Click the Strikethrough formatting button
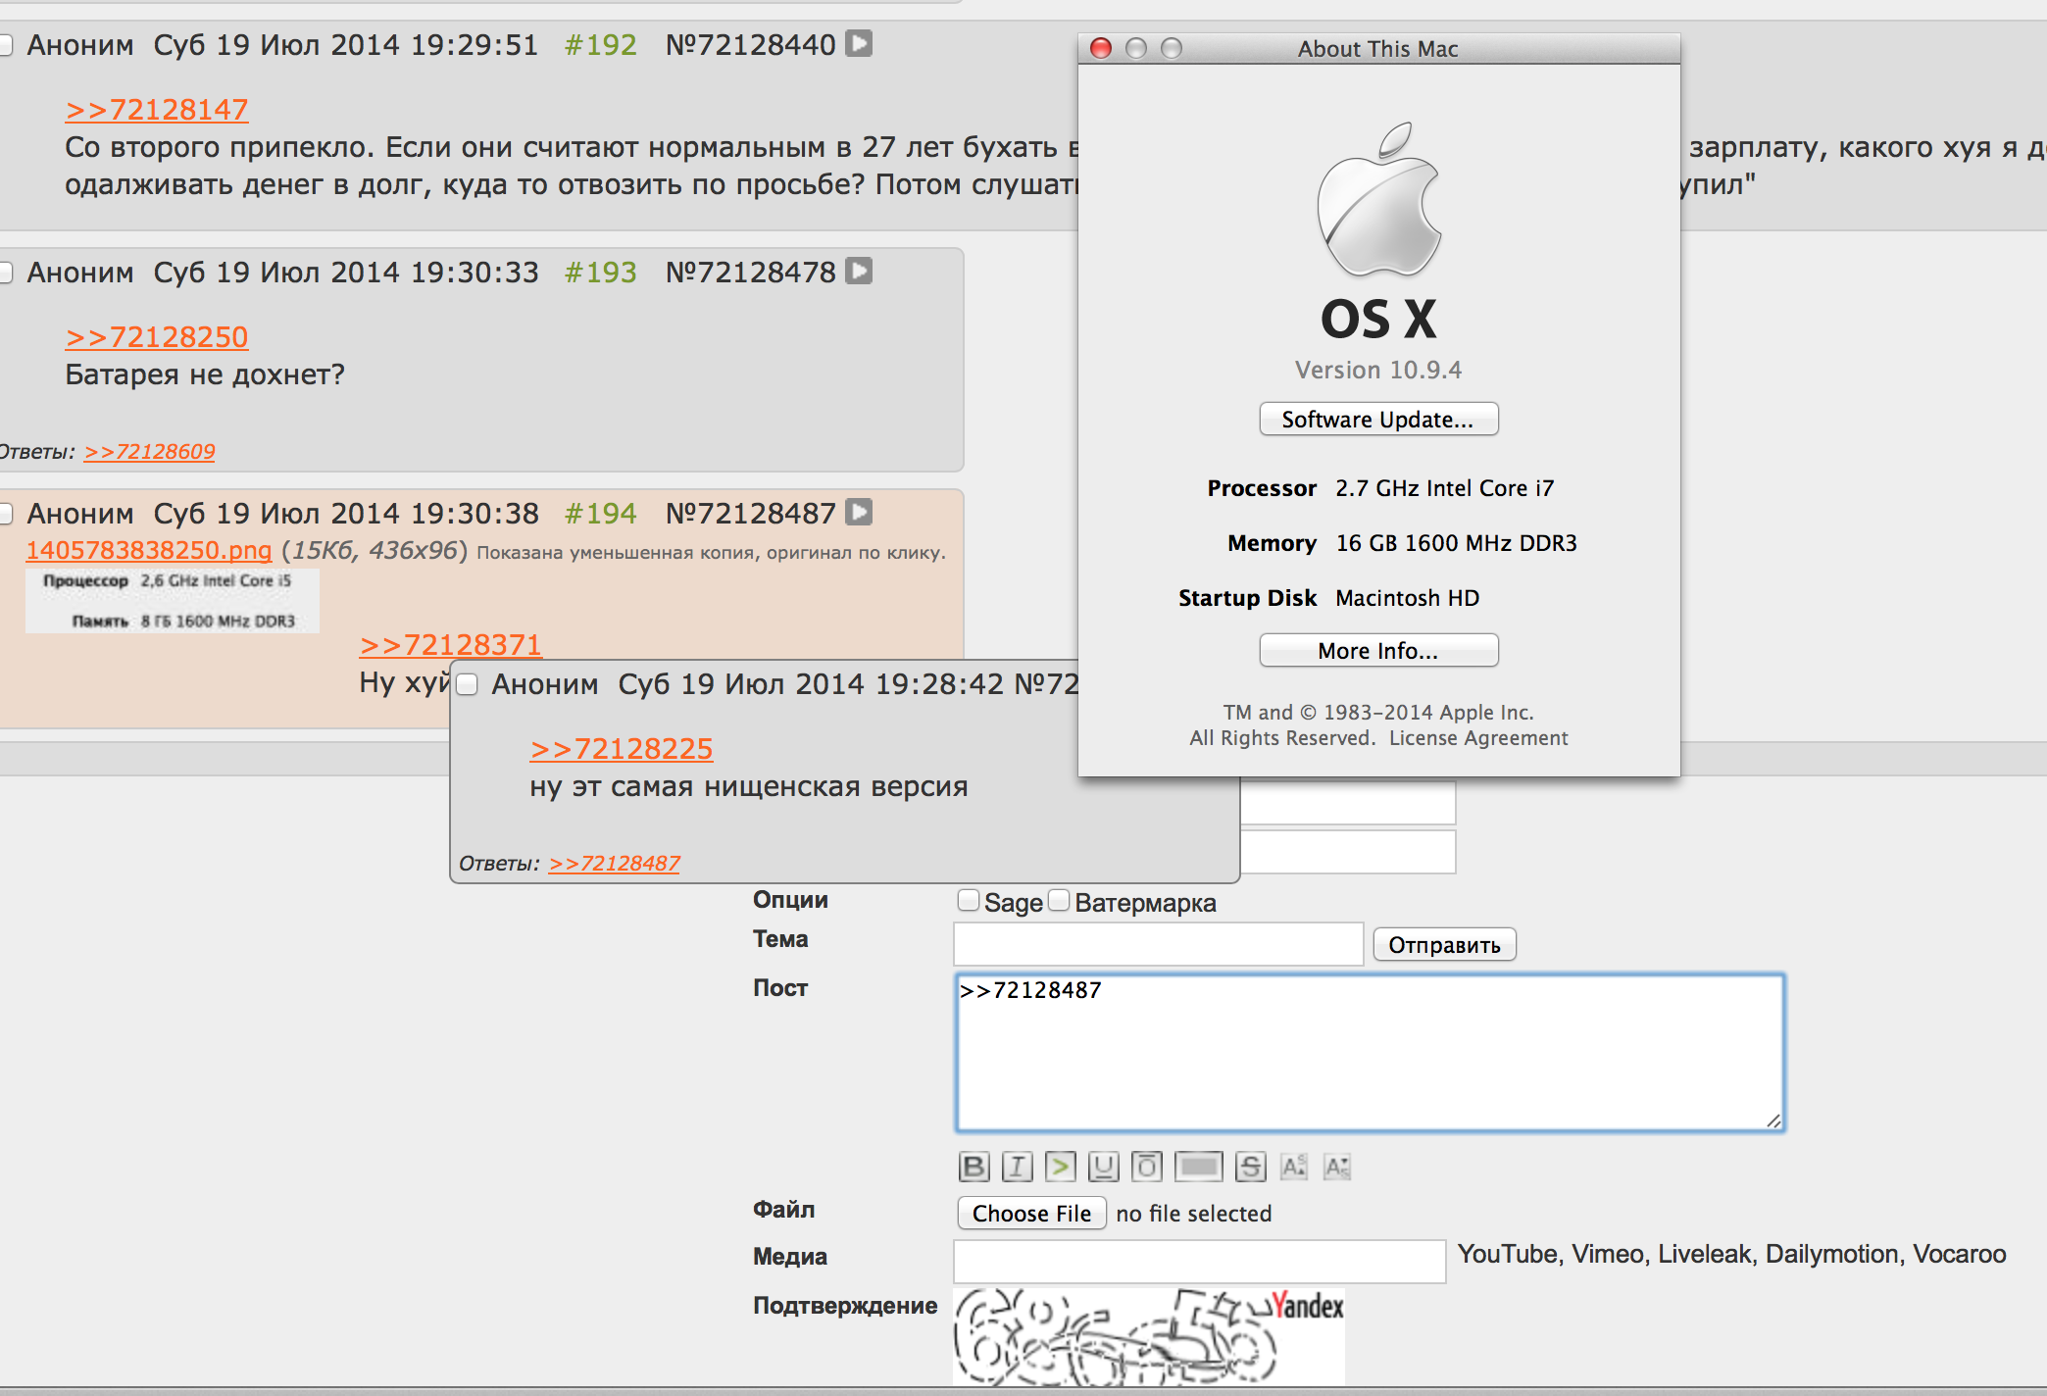The width and height of the screenshot is (2047, 1396). [x=1250, y=1167]
